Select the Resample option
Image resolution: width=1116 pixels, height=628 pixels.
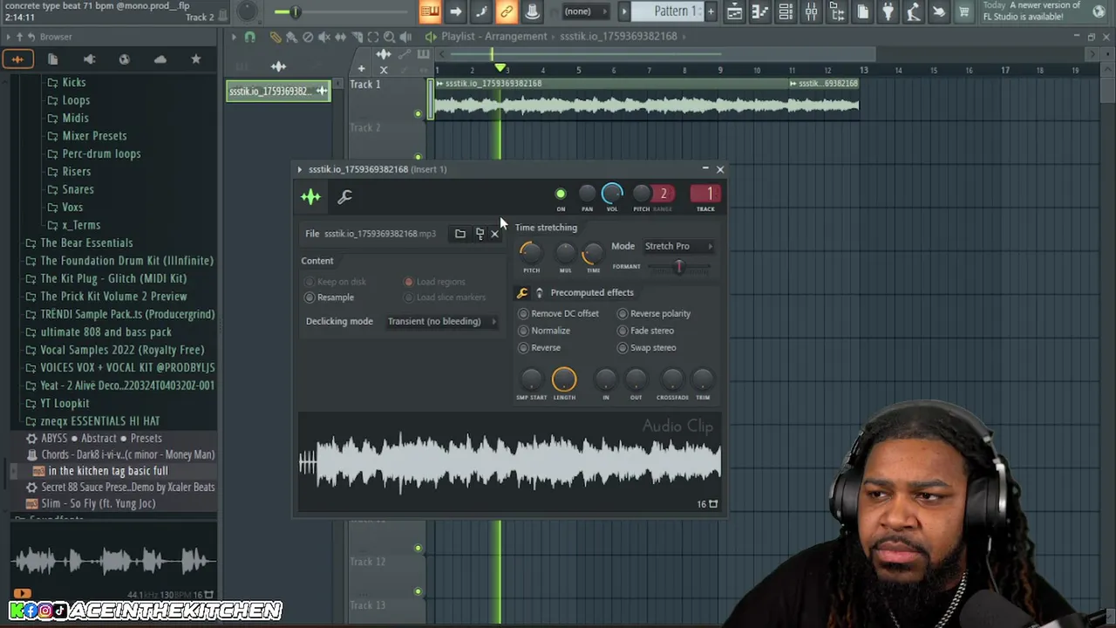(330, 297)
